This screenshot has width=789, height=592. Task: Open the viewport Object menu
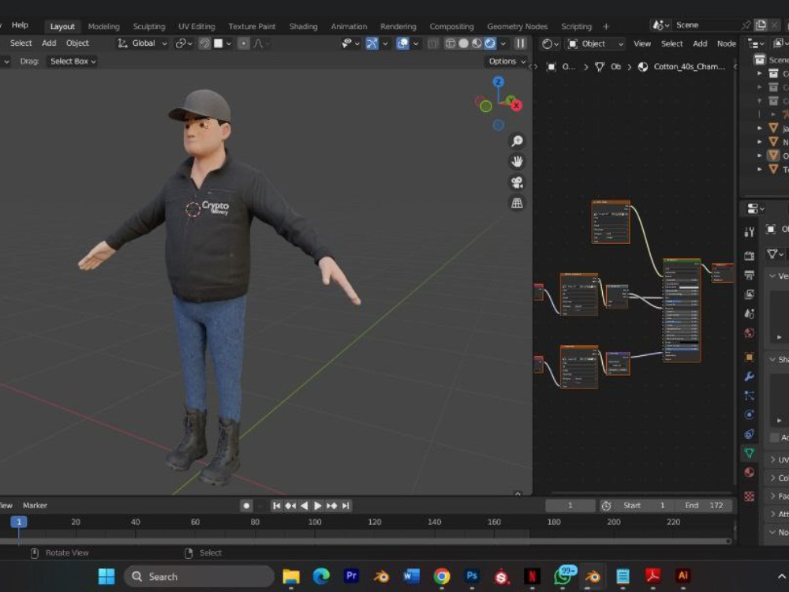(77, 43)
